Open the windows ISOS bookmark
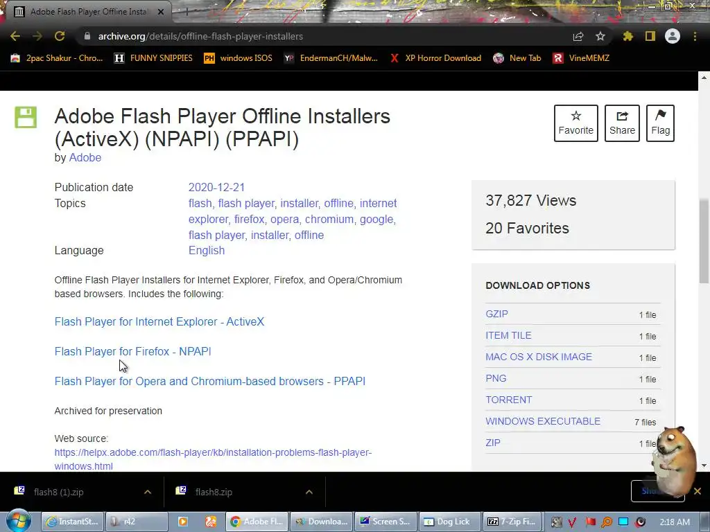The width and height of the screenshot is (710, 532). [x=239, y=58]
